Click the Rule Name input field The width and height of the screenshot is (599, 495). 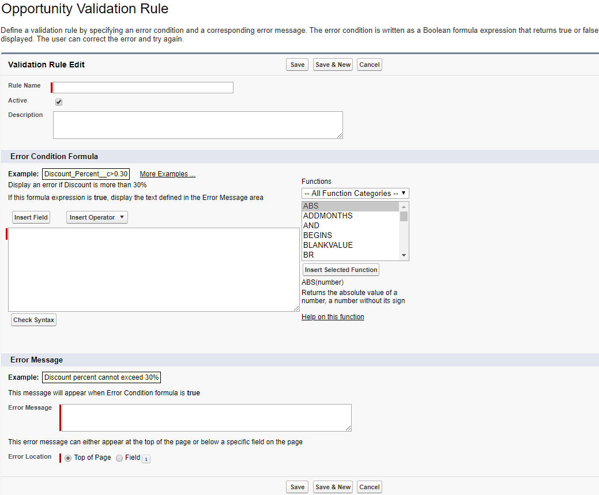tap(142, 87)
